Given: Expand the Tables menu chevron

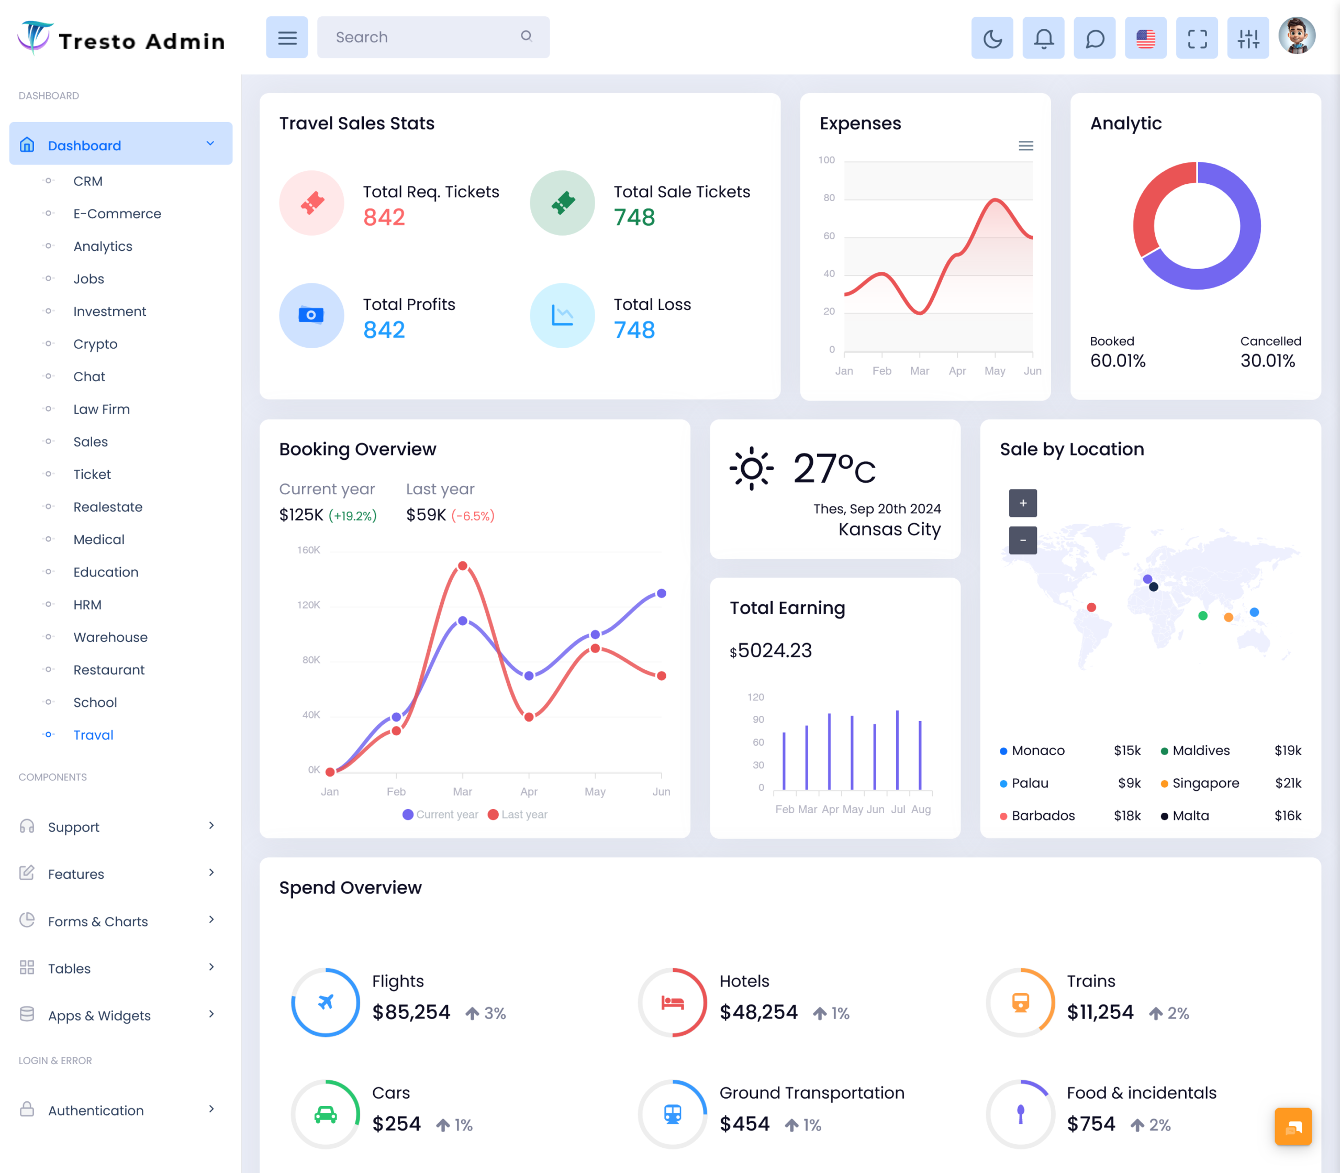Looking at the screenshot, I should click(211, 967).
